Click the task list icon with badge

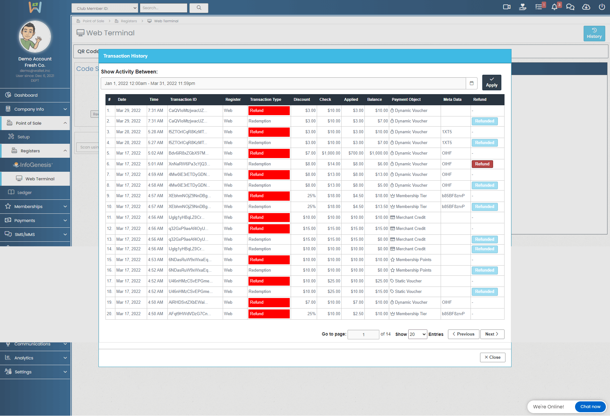(x=539, y=7)
